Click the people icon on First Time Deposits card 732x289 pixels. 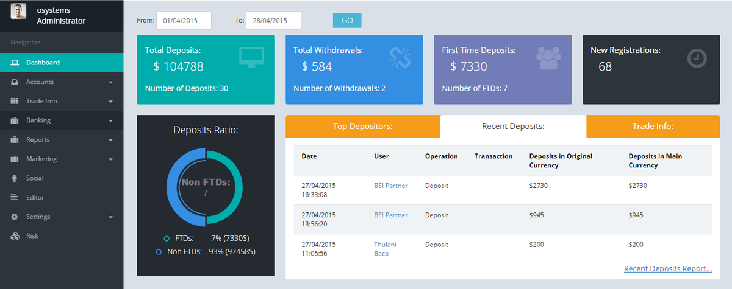[x=548, y=57]
